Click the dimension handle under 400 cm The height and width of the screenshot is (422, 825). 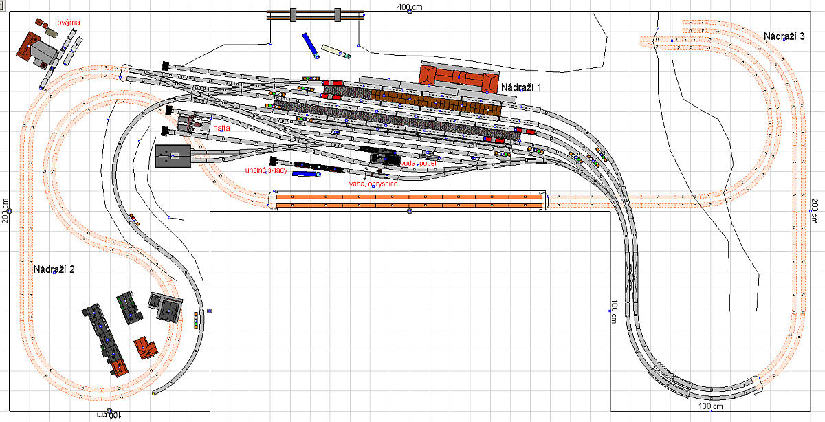click(410, 11)
